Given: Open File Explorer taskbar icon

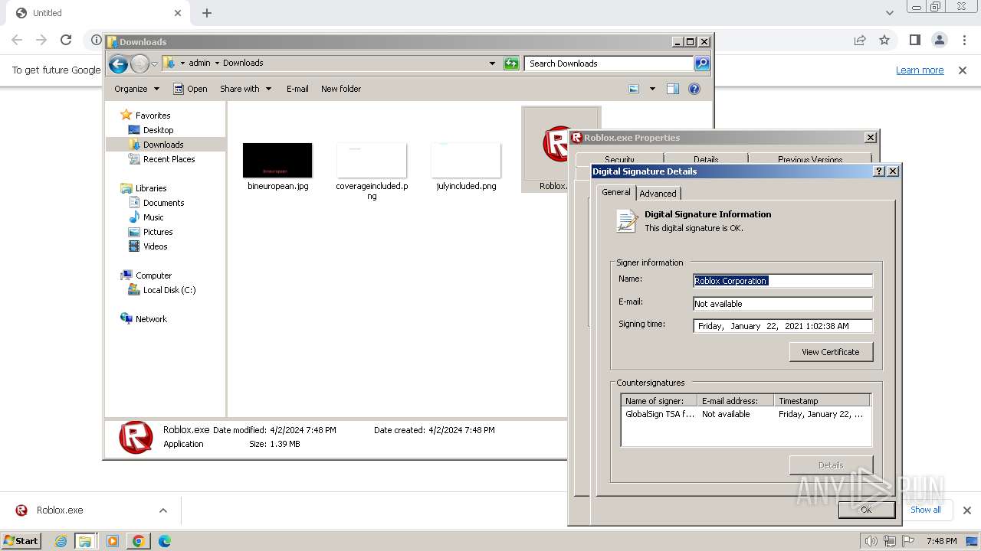Looking at the screenshot, I should point(85,541).
